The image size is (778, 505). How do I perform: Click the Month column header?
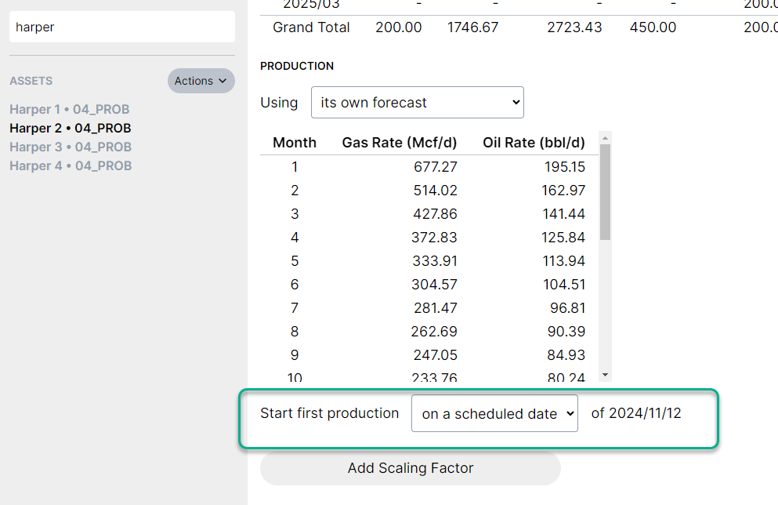295,143
